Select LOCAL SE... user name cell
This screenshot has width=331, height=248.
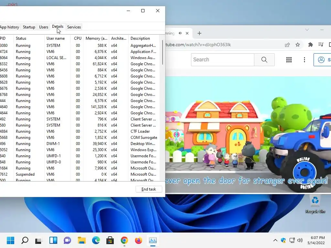coord(56,57)
